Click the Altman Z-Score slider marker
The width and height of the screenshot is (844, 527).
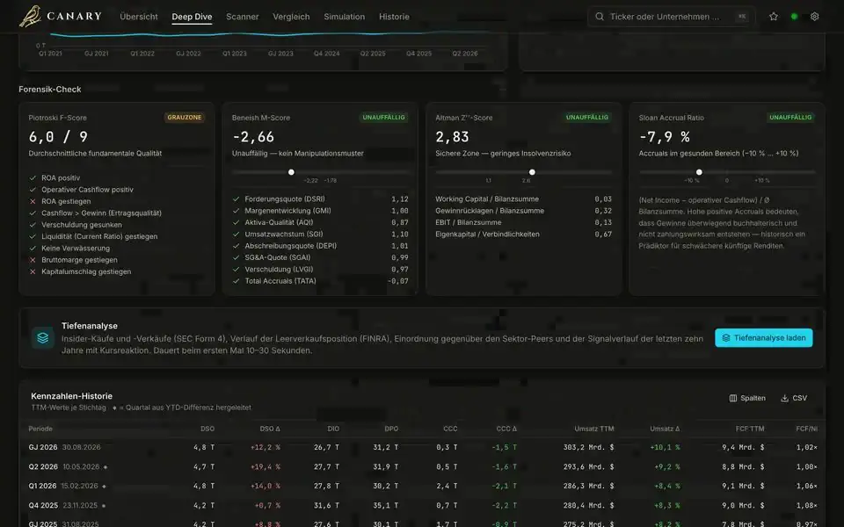click(532, 172)
